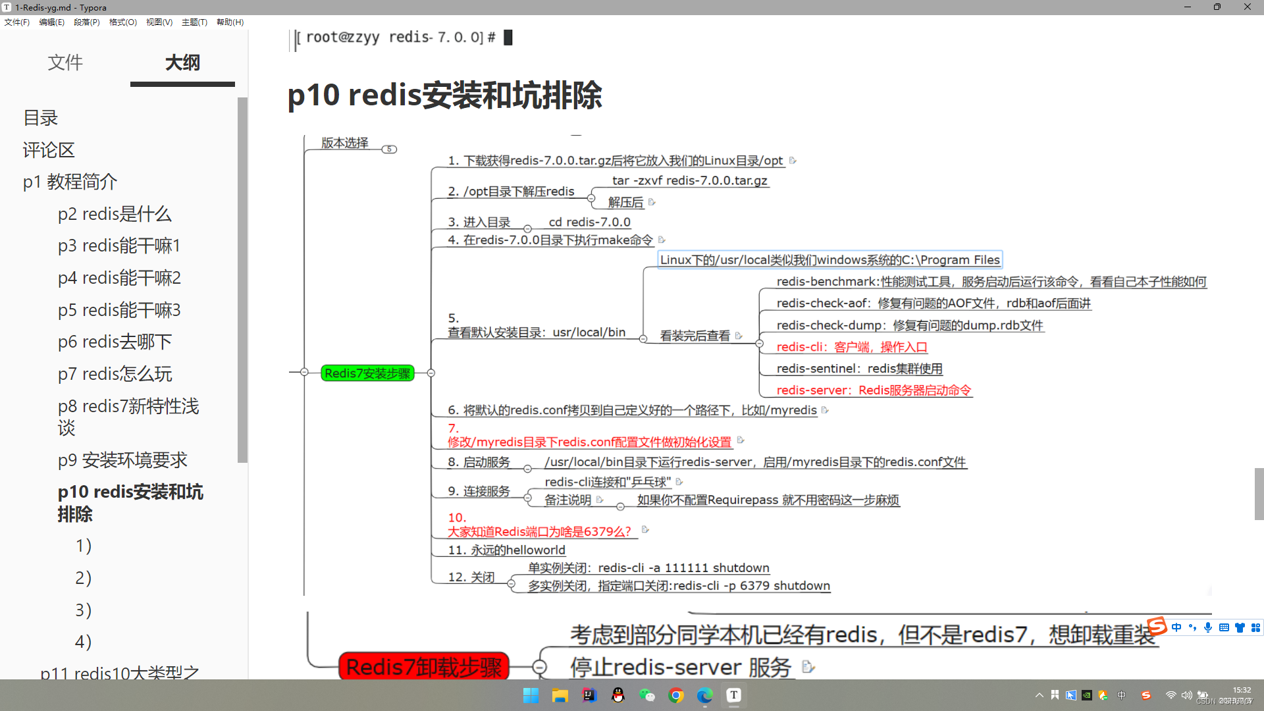1264x711 pixels.
Task: Open the 视图(V) menu
Action: click(x=159, y=22)
